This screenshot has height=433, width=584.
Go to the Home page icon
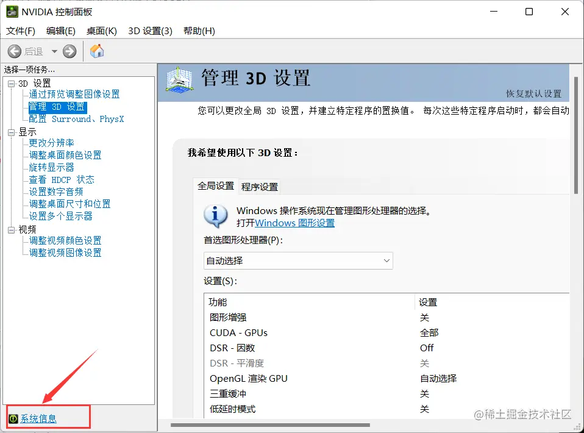pos(97,51)
